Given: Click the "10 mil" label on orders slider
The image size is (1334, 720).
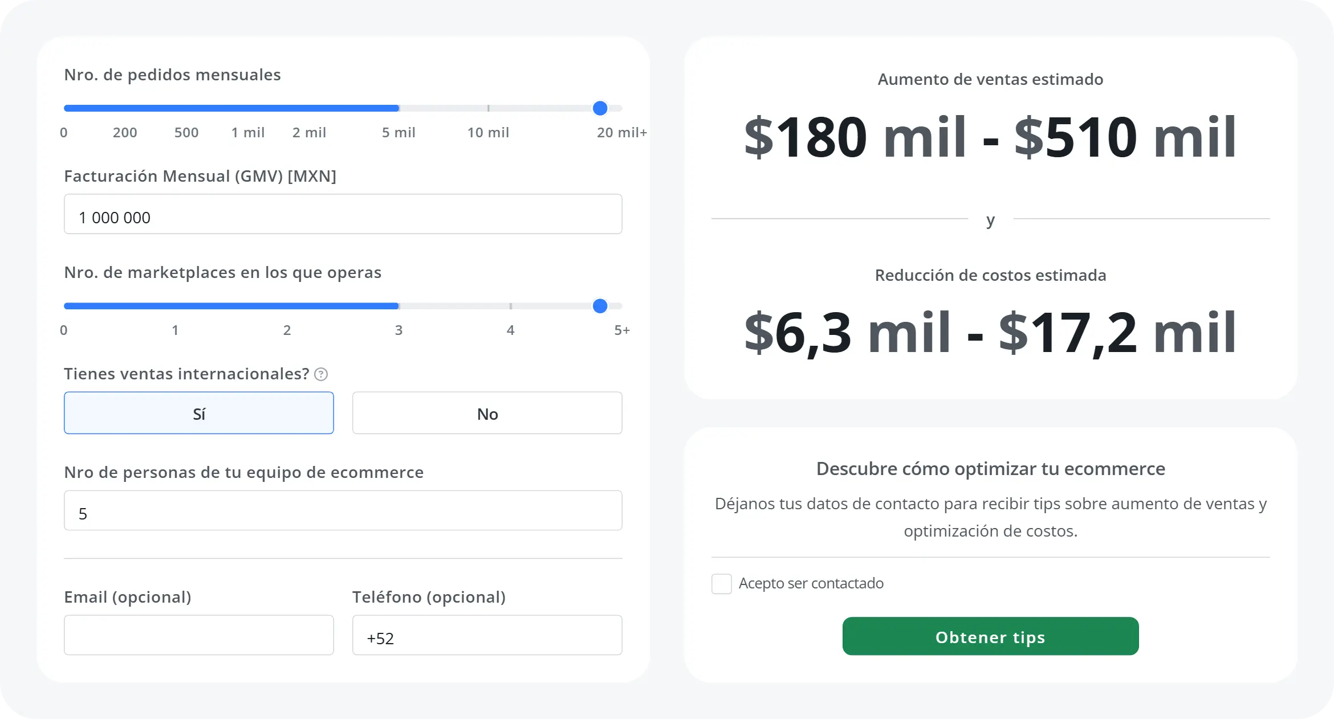Looking at the screenshot, I should 487,133.
